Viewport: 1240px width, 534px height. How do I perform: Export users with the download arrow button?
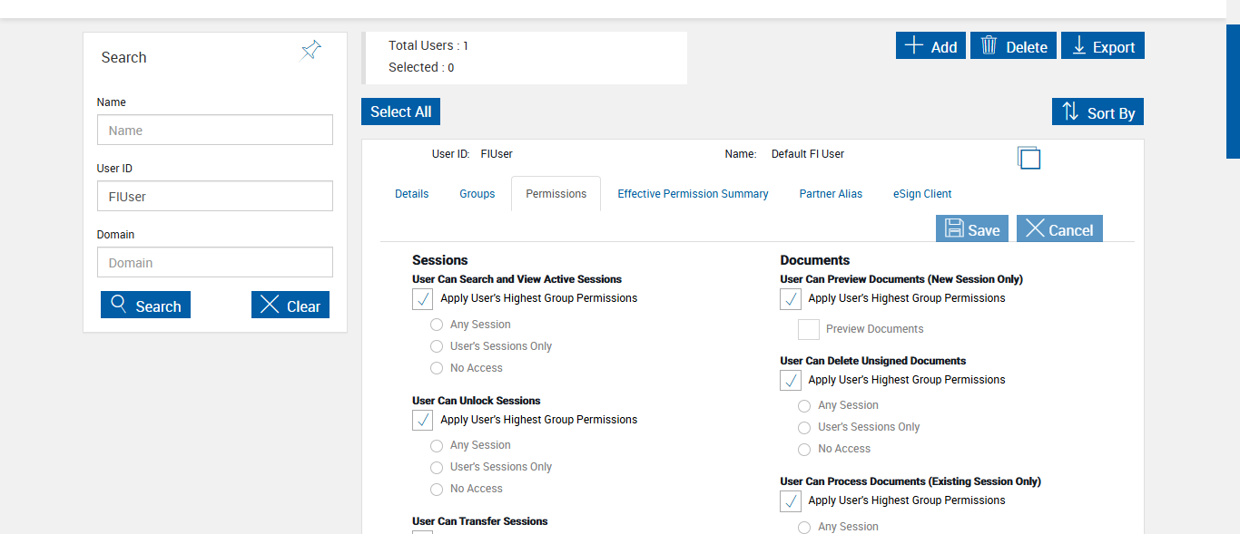point(1102,46)
